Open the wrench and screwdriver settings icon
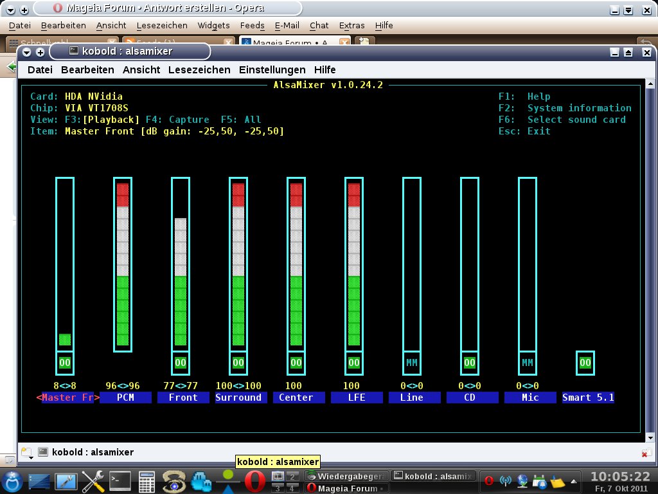 (x=93, y=481)
